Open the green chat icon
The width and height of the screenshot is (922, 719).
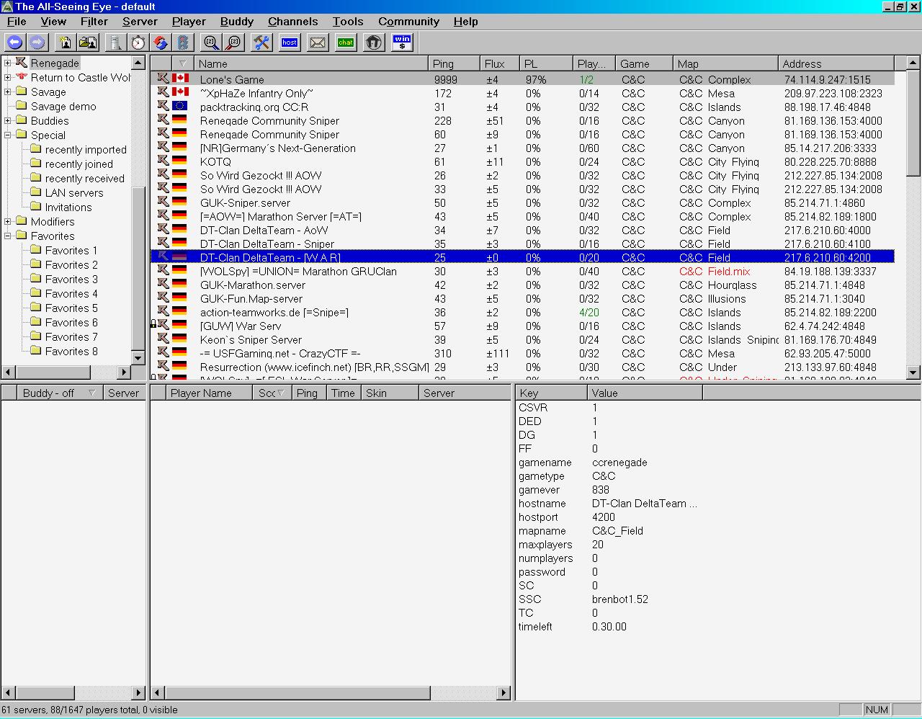(x=346, y=43)
